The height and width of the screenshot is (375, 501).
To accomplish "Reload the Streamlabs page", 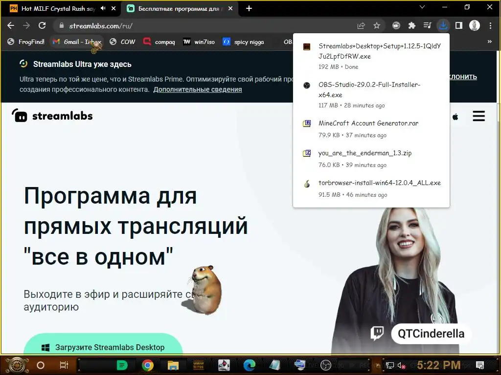I will (42, 25).
